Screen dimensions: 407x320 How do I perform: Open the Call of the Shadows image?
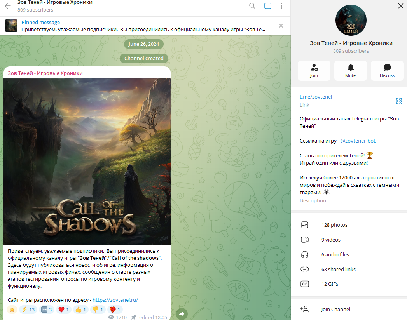coord(87,162)
